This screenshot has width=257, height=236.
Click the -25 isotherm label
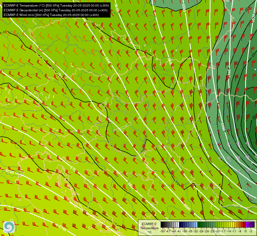[254, 55]
